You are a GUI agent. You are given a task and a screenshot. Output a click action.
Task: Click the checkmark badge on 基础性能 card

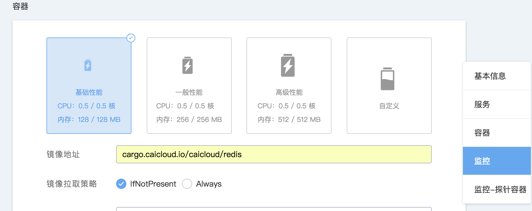[x=131, y=38]
